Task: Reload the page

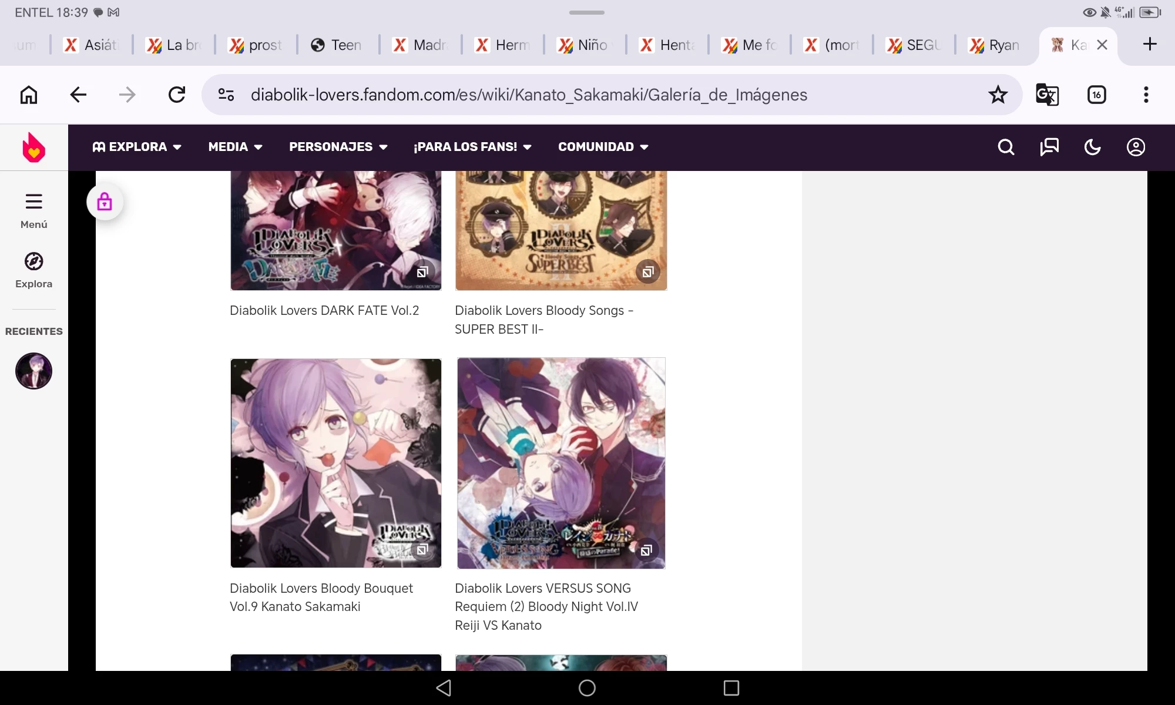Action: [x=177, y=95]
